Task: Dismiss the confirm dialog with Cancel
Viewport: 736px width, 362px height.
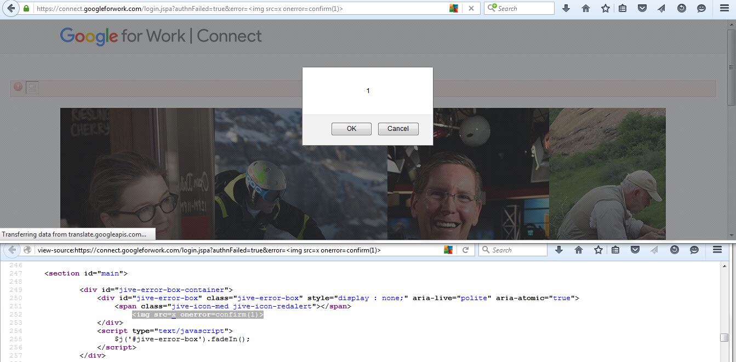Action: 398,129
